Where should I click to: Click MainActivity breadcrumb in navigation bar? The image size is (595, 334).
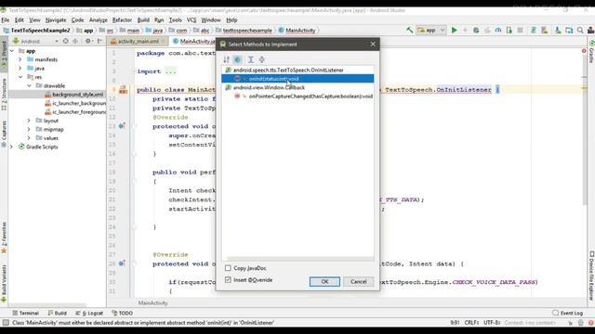(x=297, y=31)
